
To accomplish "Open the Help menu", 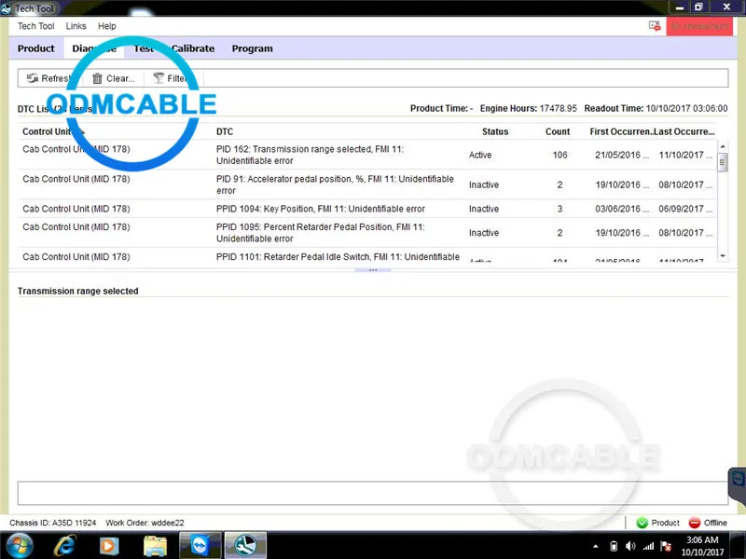I will tap(107, 26).
